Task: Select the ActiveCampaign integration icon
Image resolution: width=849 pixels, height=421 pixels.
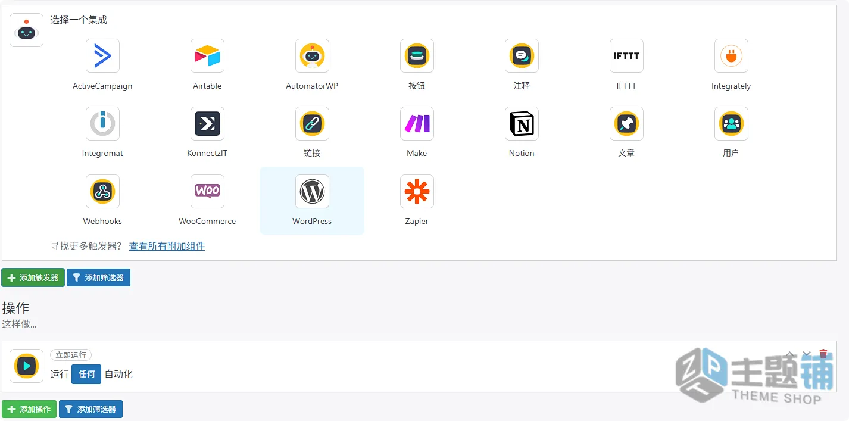Action: pos(102,56)
